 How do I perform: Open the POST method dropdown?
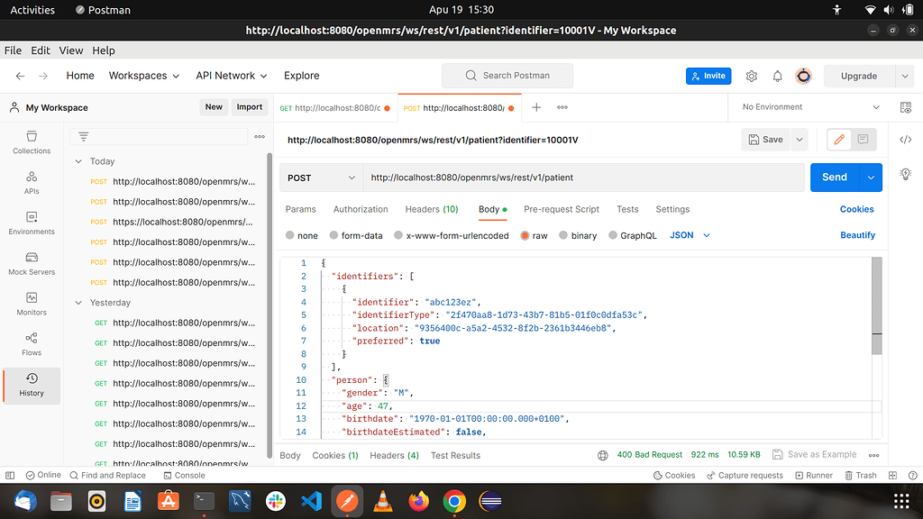pos(320,178)
